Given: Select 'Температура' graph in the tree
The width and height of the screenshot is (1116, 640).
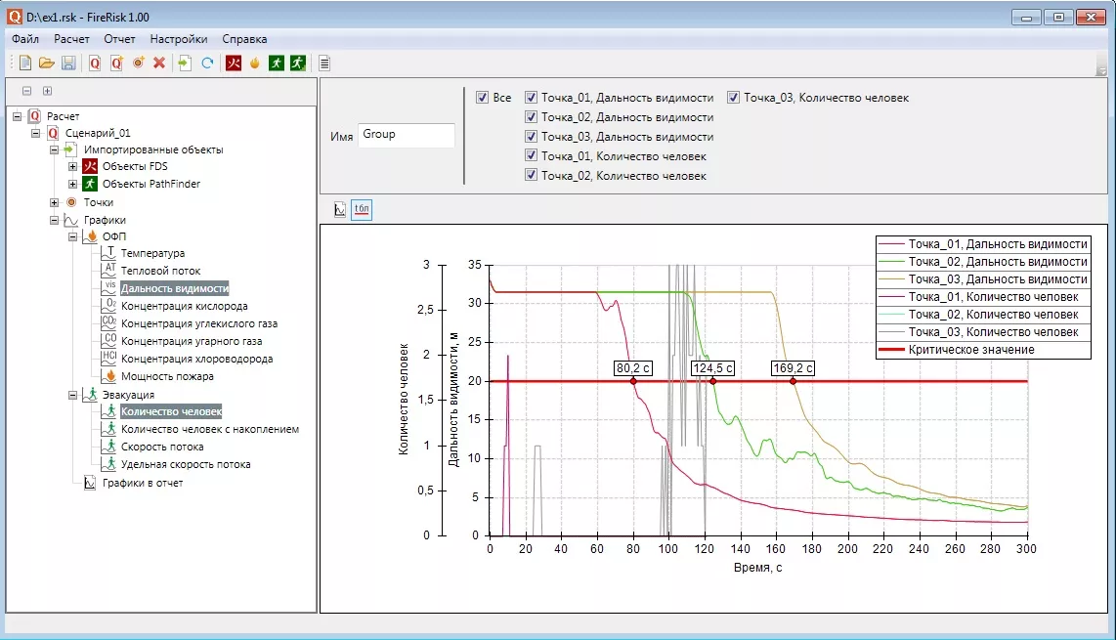Looking at the screenshot, I should pyautogui.click(x=152, y=254).
